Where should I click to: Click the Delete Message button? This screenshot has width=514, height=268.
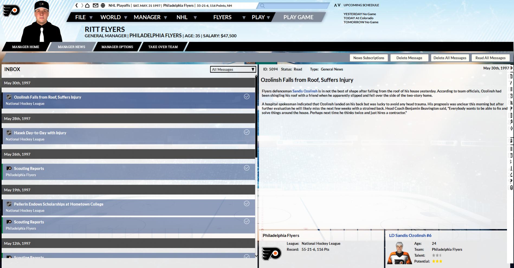pyautogui.click(x=409, y=58)
